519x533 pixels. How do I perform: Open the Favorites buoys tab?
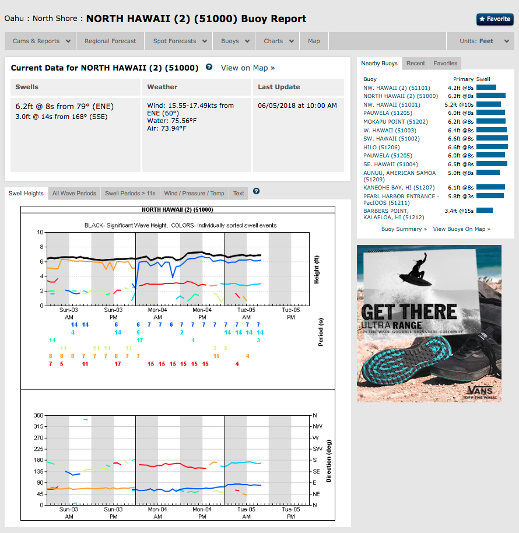click(445, 63)
